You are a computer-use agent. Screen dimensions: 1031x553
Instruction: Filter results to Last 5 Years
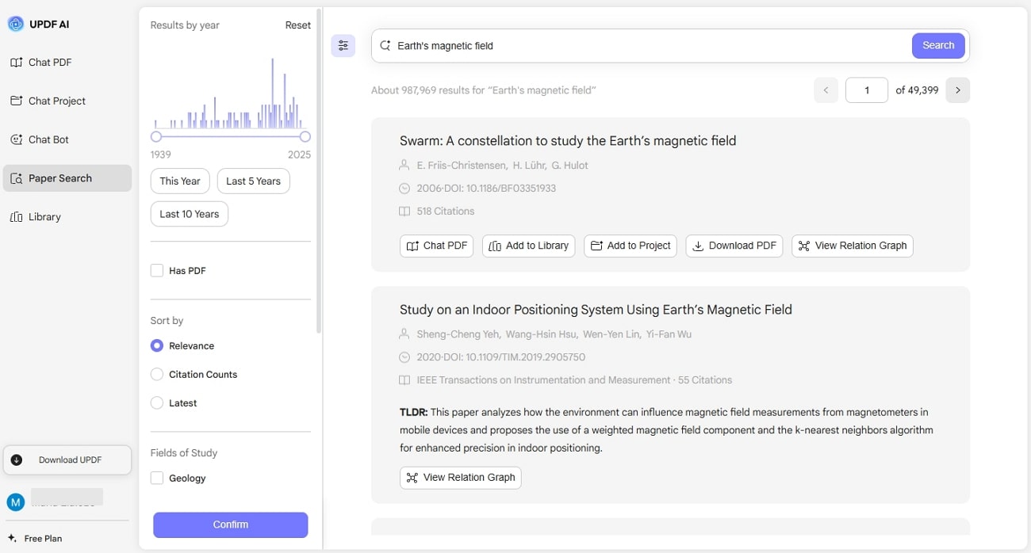(253, 181)
